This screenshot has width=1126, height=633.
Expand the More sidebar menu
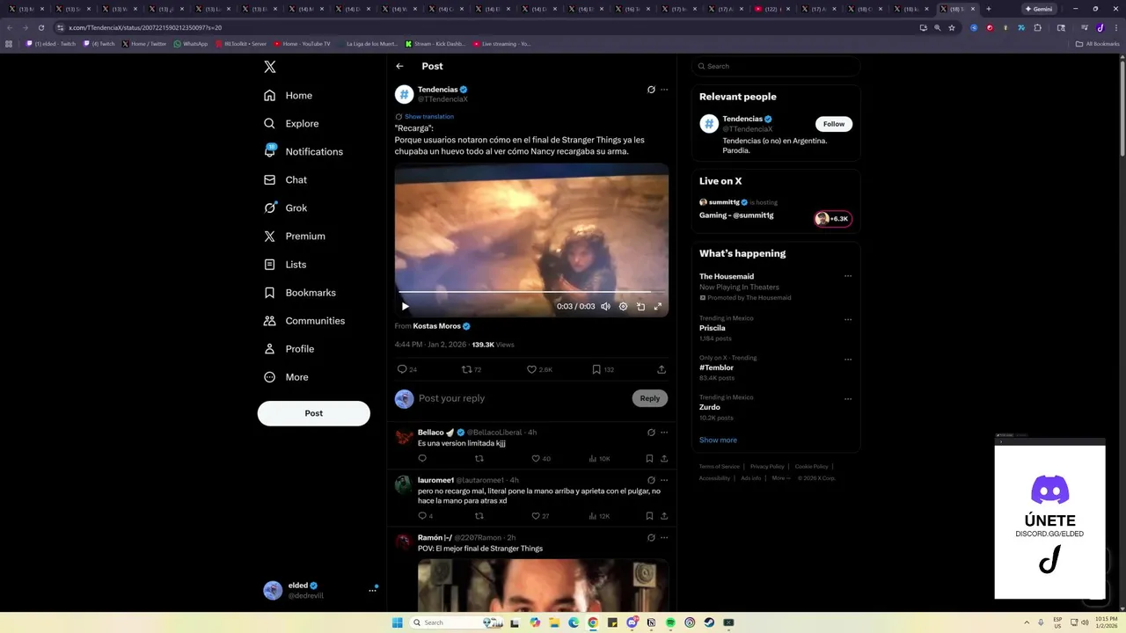[x=287, y=376]
